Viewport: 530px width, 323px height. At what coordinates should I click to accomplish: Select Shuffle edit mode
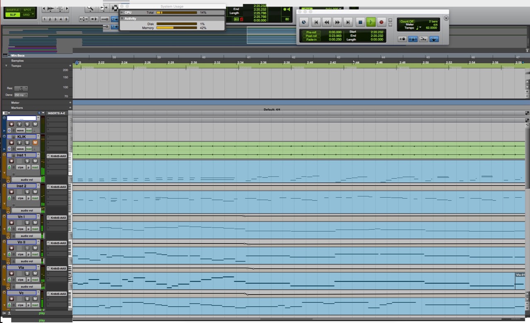(13, 10)
